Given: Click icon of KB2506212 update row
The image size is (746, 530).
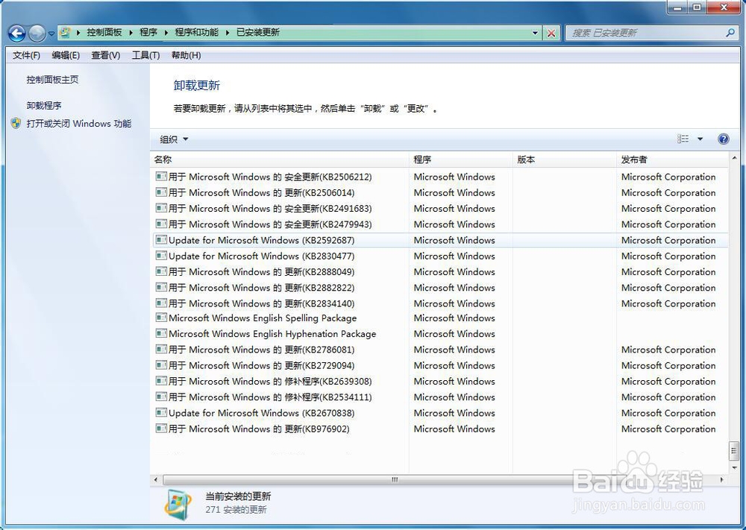Looking at the screenshot, I should pyautogui.click(x=161, y=177).
